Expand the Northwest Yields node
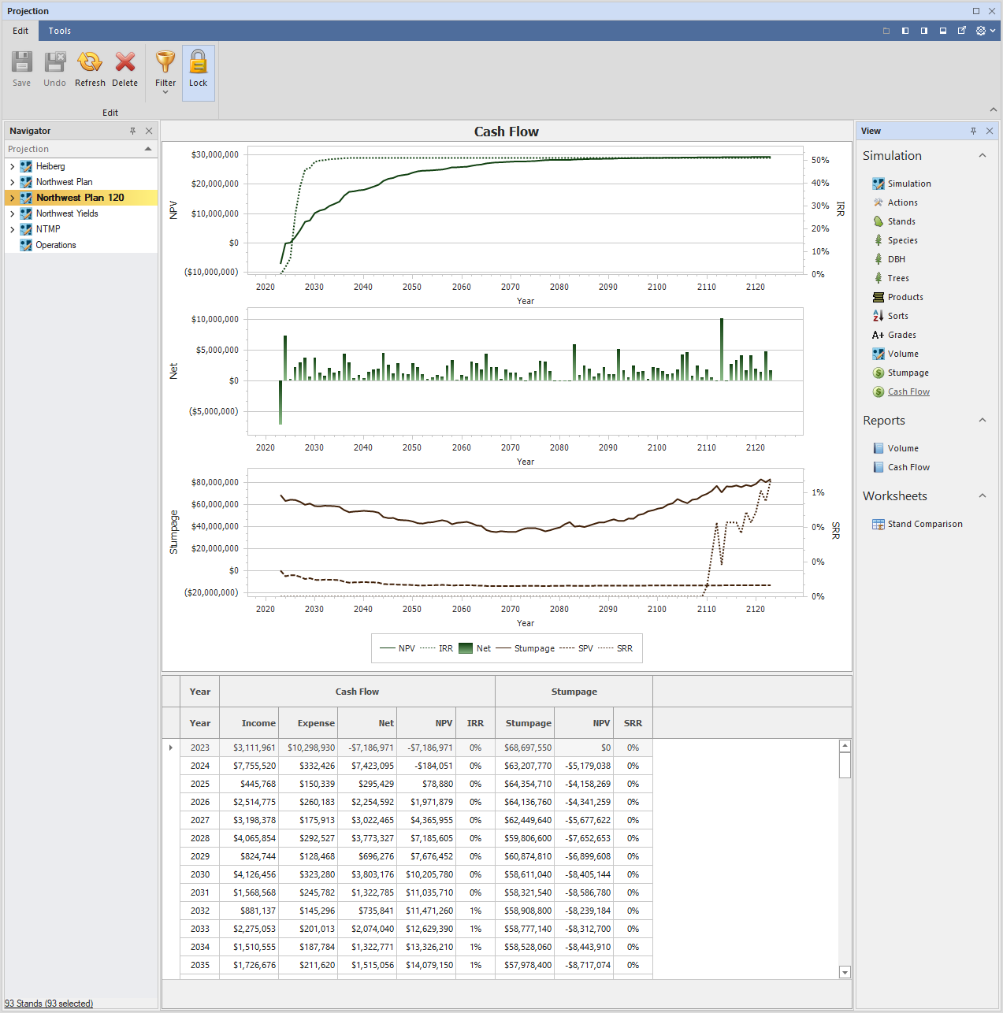Image resolution: width=1003 pixels, height=1013 pixels. point(12,213)
